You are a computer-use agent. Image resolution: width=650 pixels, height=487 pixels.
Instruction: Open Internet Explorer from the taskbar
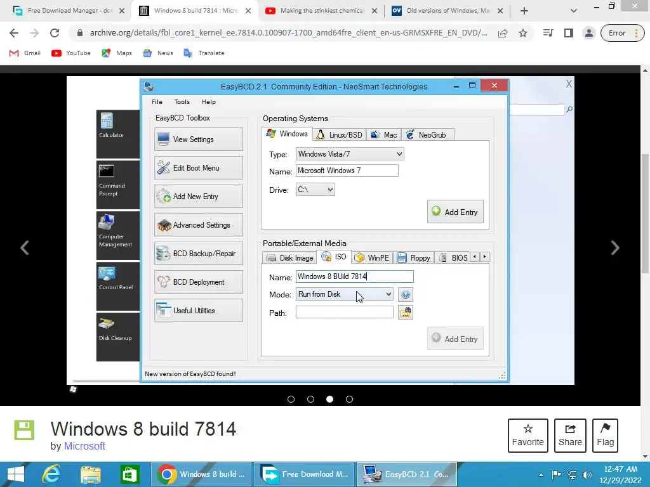pos(51,474)
